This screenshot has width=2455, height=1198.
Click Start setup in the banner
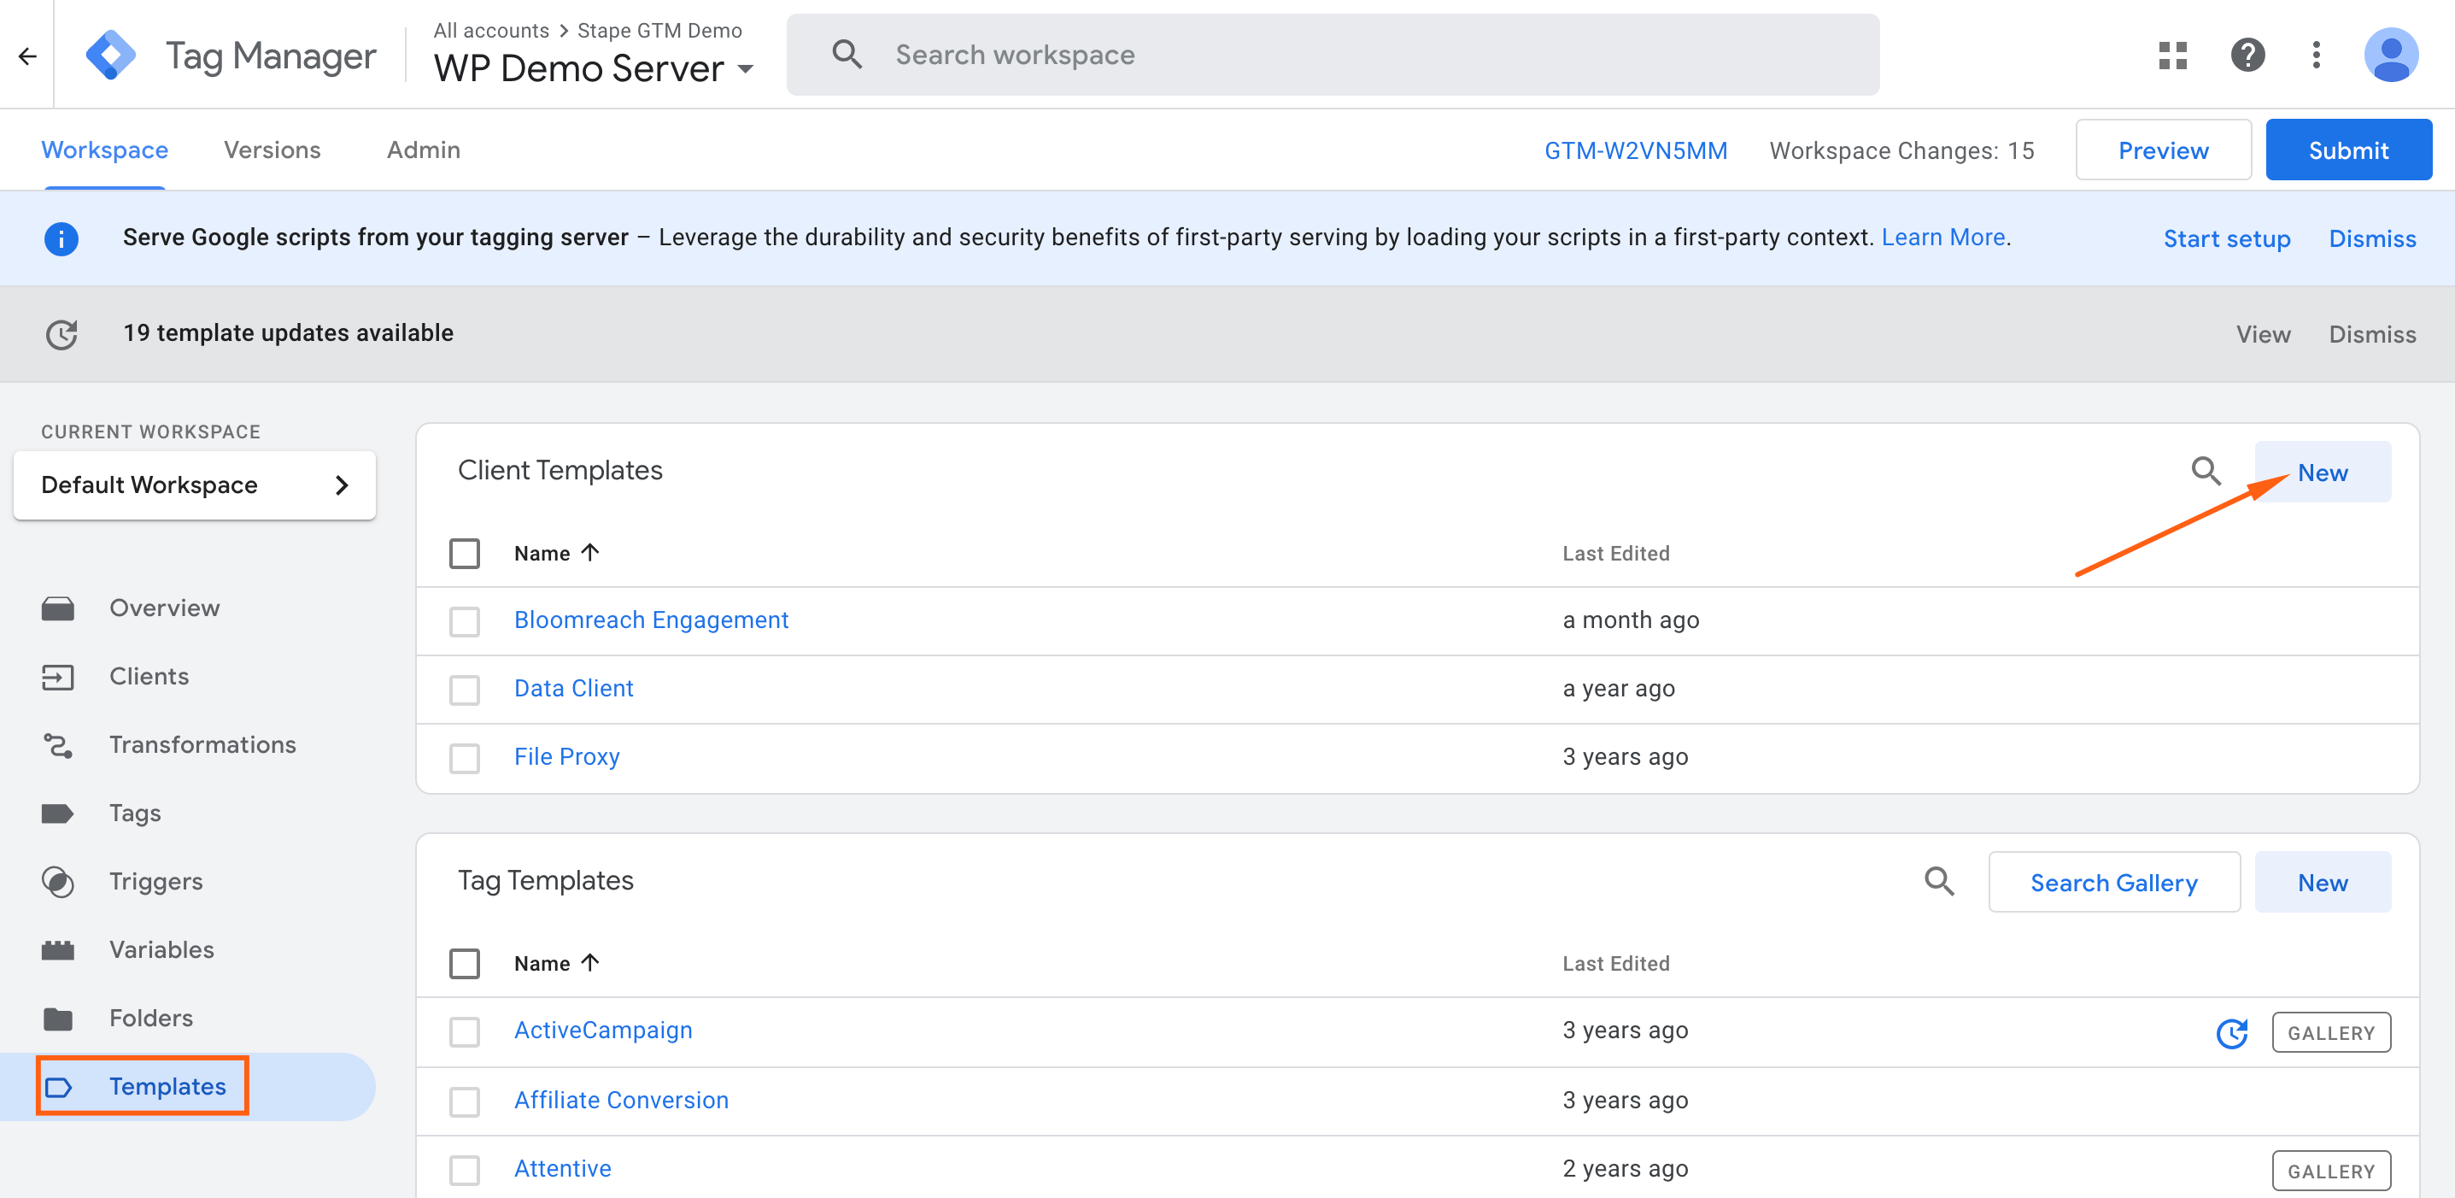(x=2227, y=238)
